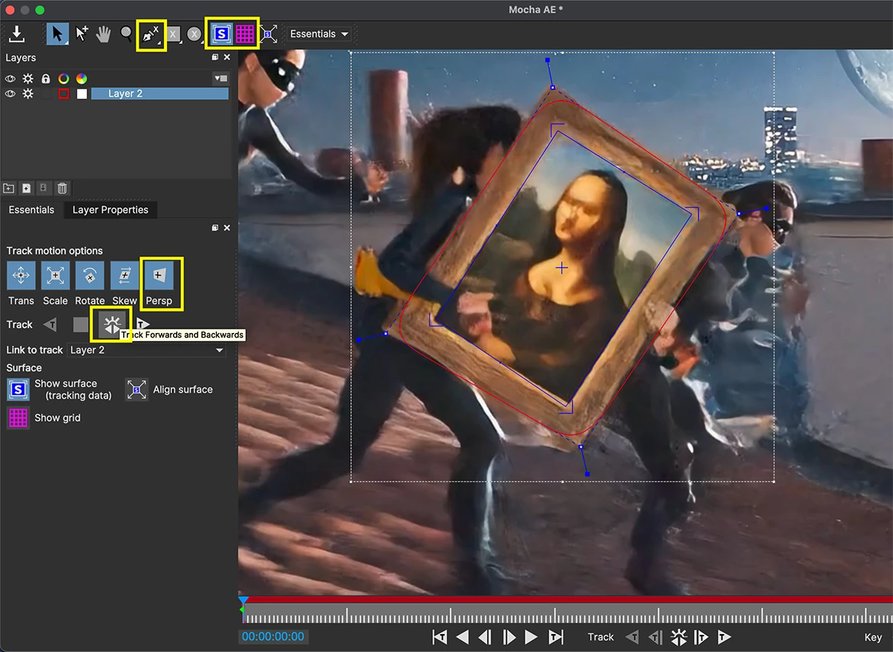The width and height of the screenshot is (893, 652).
Task: Expand the Layers panel options menu
Action: [221, 78]
